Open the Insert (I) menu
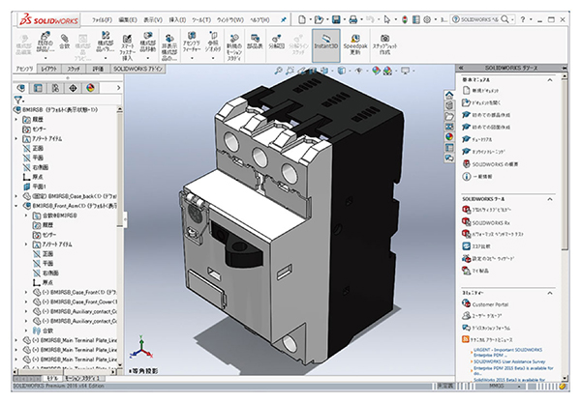Viewport: 581px width, 403px height. pyautogui.click(x=177, y=19)
